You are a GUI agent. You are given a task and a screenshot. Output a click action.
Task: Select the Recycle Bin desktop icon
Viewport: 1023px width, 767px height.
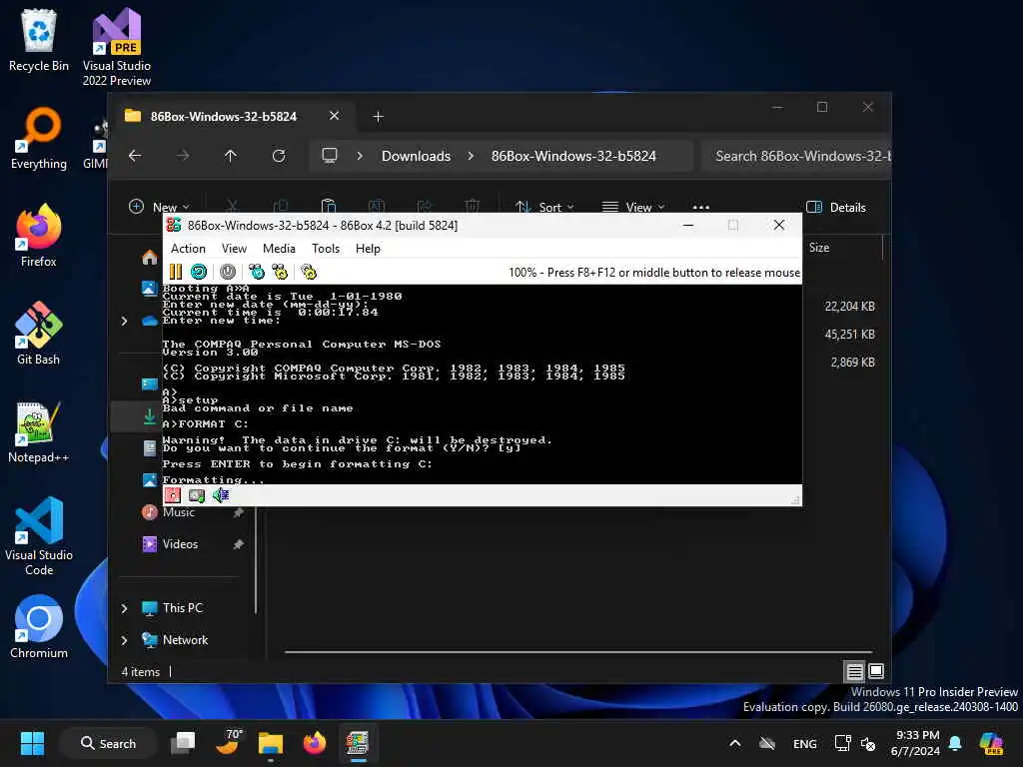(39, 40)
